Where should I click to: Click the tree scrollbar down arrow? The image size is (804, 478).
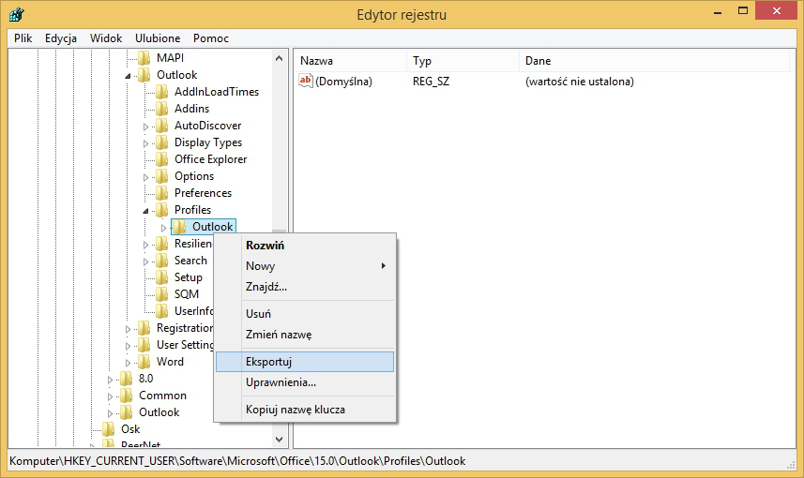tap(279, 439)
